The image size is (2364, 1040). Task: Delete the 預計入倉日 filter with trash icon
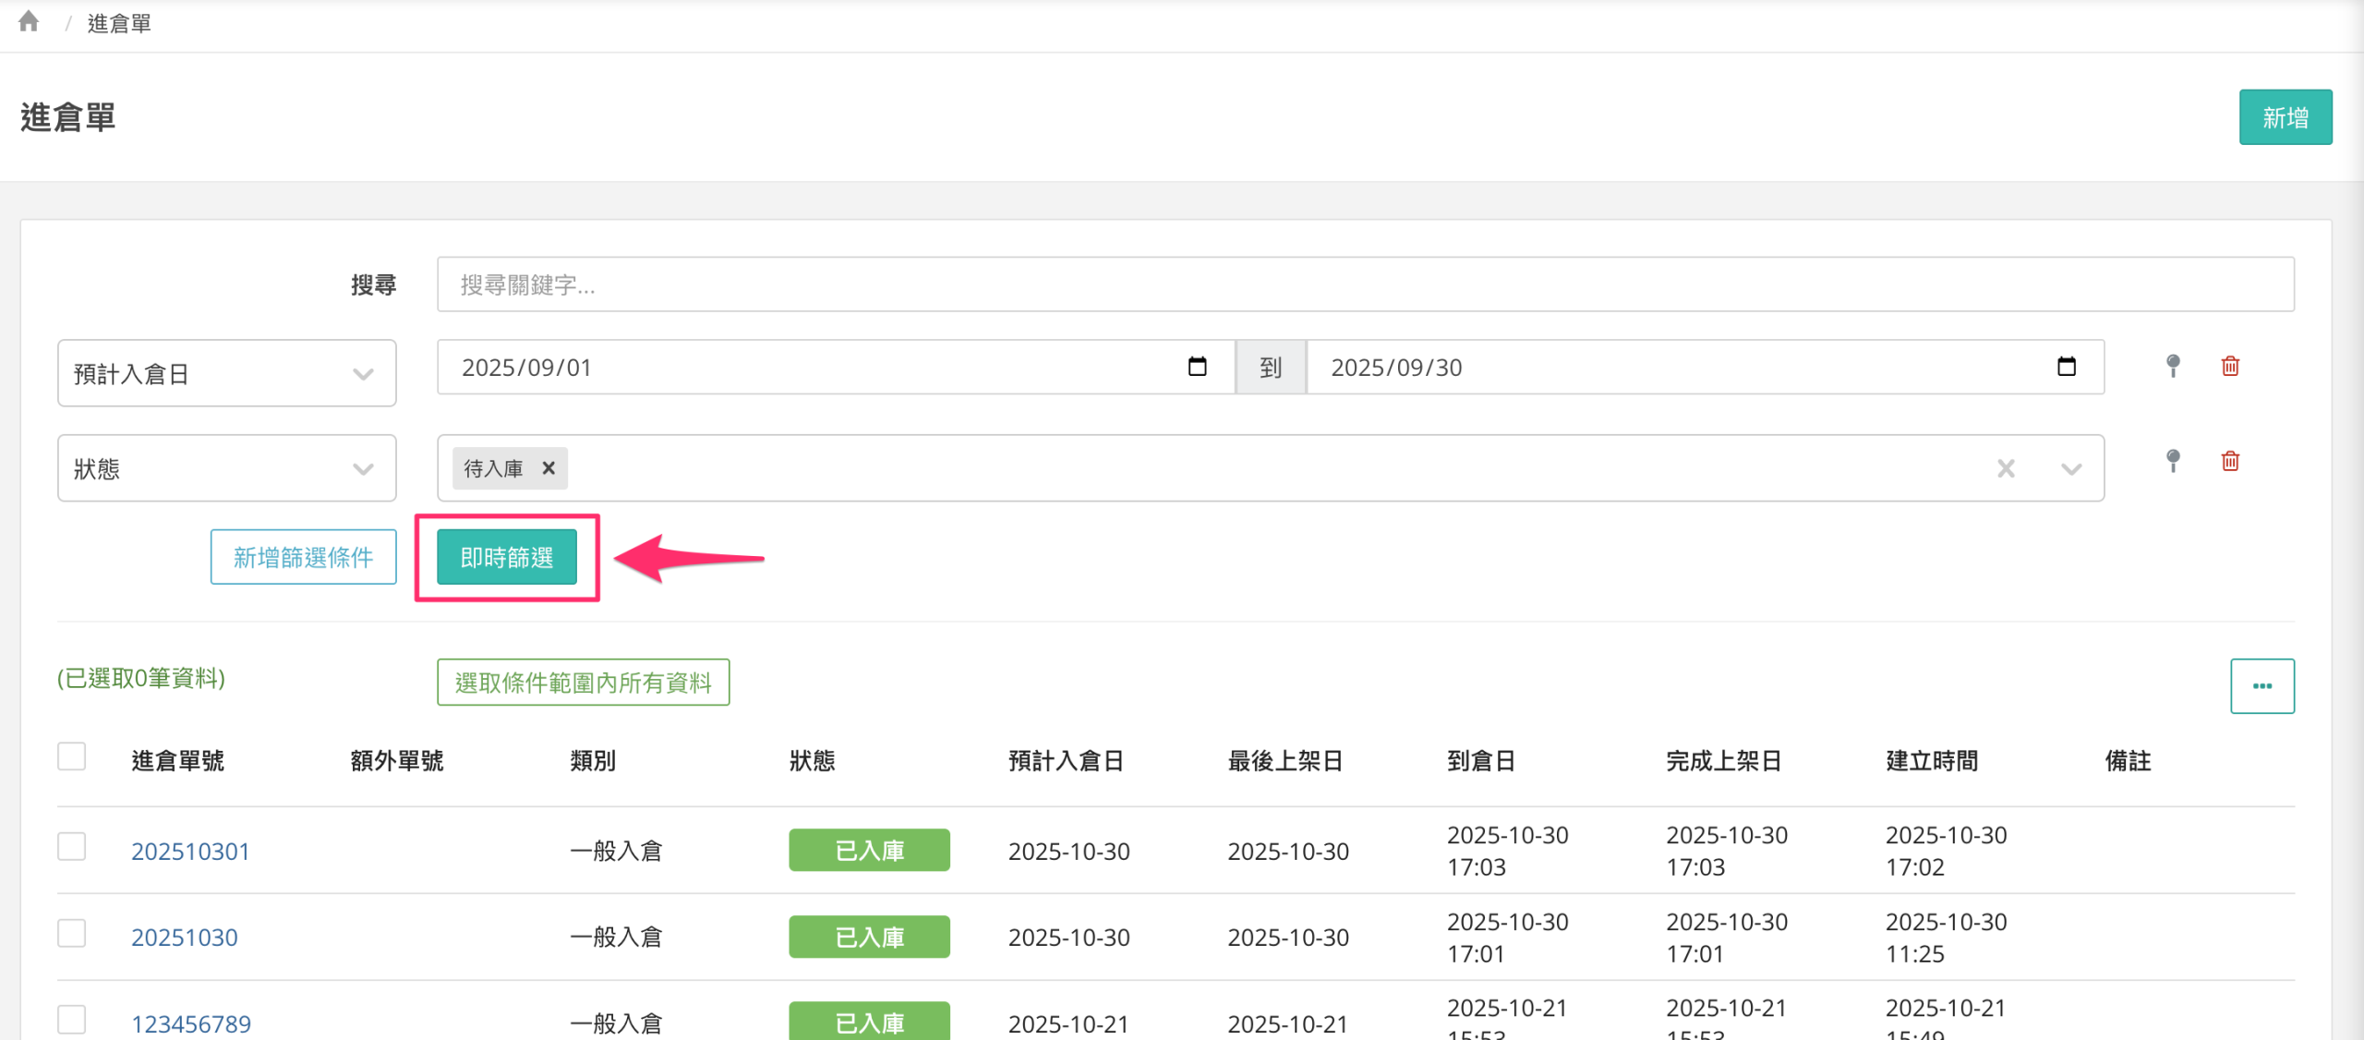tap(2230, 367)
